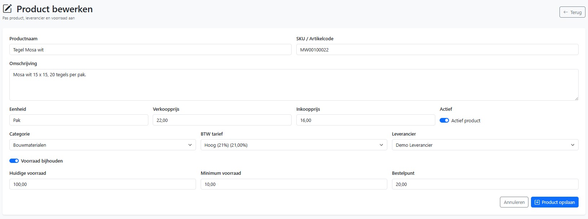This screenshot has width=588, height=219.
Task: Open the Leverancier dropdown showing Demo Leverancier
Action: point(485,145)
